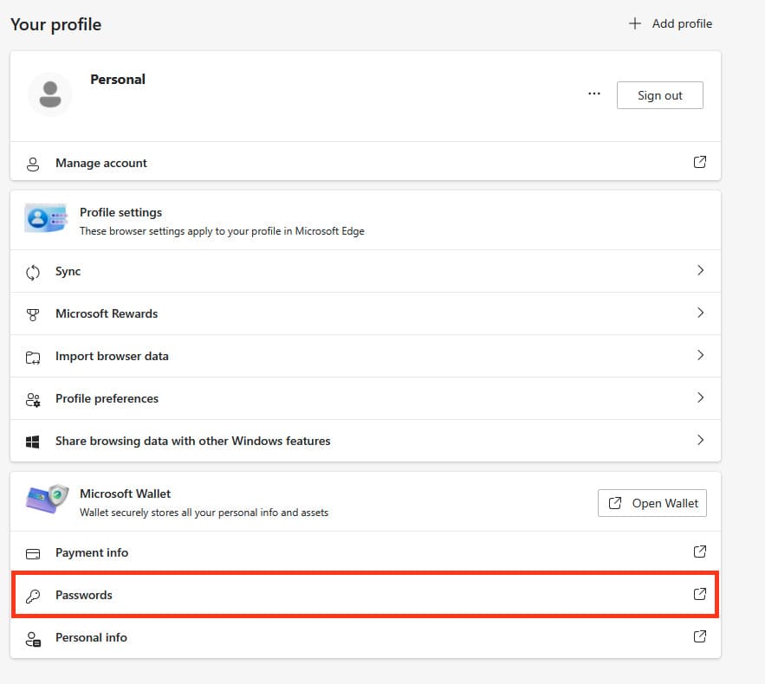The width and height of the screenshot is (765, 684).
Task: Click the Windows logo sharing icon
Action: coord(33,442)
